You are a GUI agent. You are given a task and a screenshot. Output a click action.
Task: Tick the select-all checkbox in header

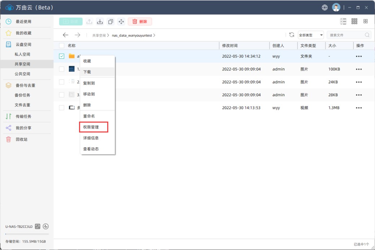(x=62, y=46)
